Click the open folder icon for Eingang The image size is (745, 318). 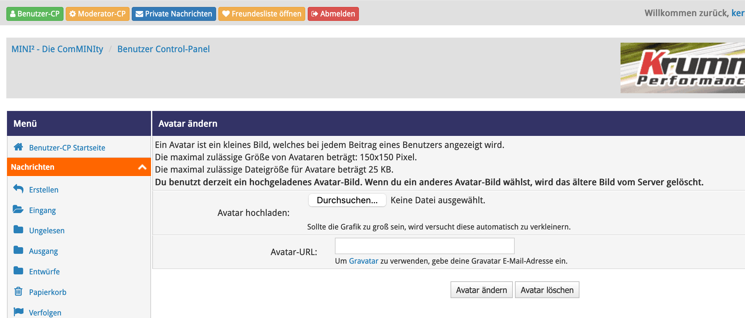click(x=18, y=209)
